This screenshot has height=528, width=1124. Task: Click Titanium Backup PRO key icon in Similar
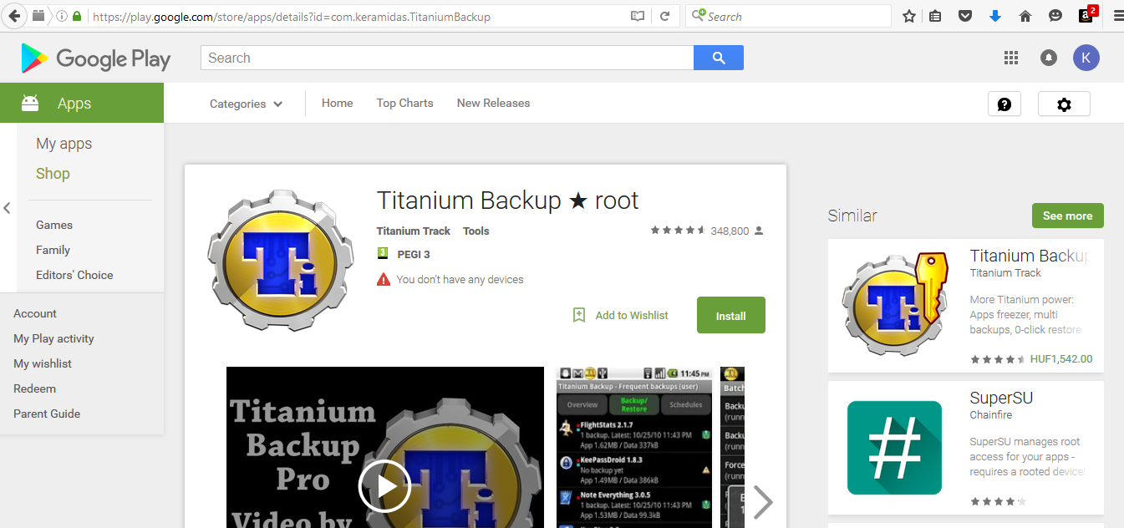click(894, 304)
